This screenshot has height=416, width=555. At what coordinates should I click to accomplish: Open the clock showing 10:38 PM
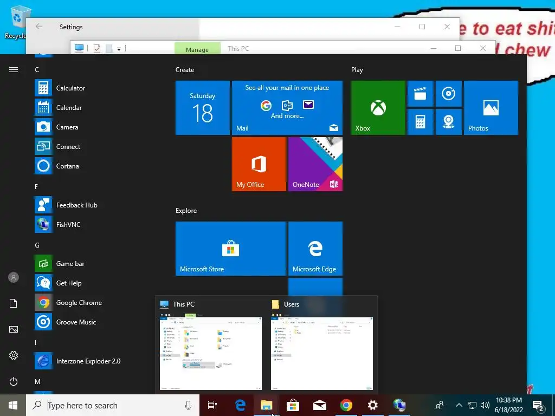(509, 405)
